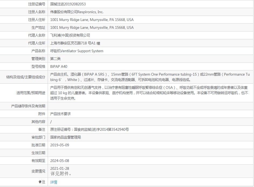
Task: Select registrant name 伟康股份有限公司Respironics, Inc.
Action: click(77, 12)
